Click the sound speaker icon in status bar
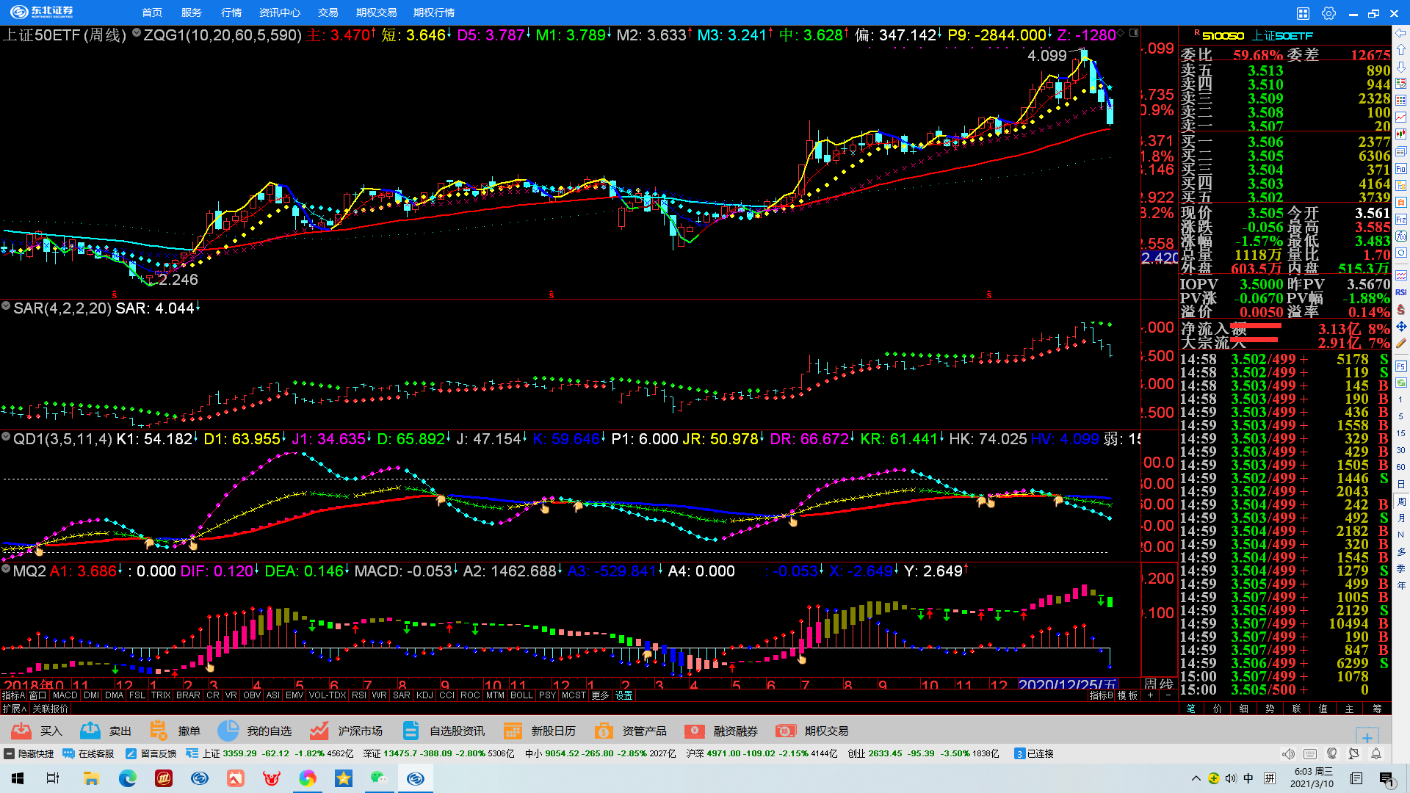The height and width of the screenshot is (793, 1410). pyautogui.click(x=1288, y=754)
